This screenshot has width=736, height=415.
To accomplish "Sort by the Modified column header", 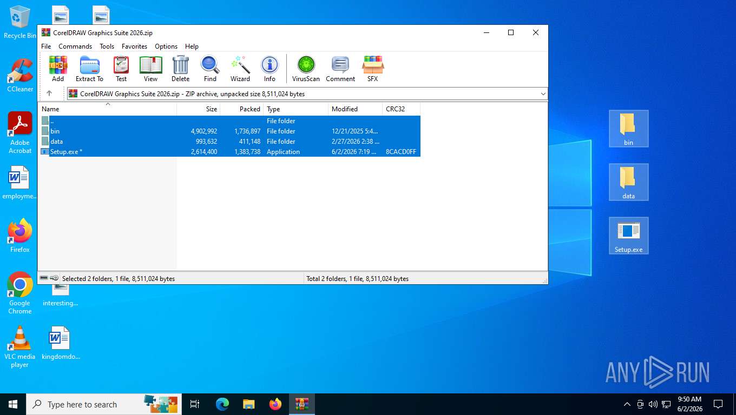I will point(356,109).
